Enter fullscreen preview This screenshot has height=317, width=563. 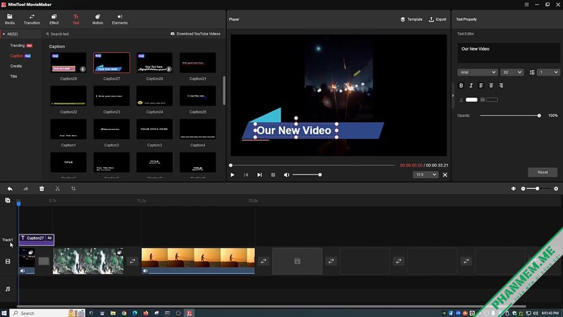click(445, 175)
